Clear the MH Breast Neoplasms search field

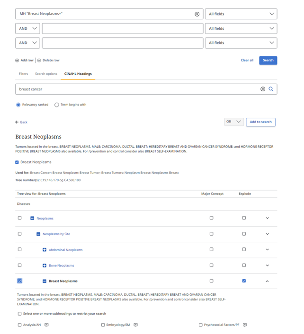tap(197, 14)
